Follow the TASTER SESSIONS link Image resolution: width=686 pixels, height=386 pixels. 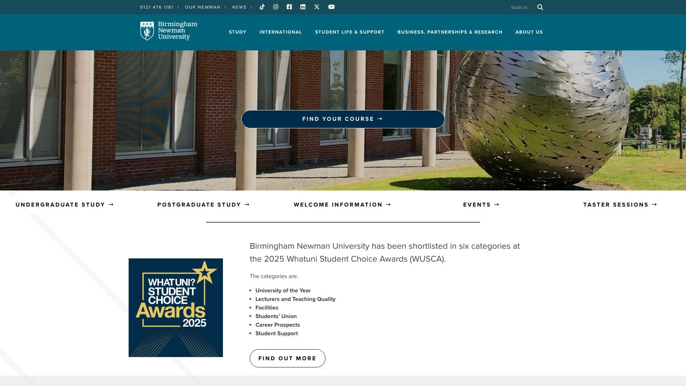[620, 204]
